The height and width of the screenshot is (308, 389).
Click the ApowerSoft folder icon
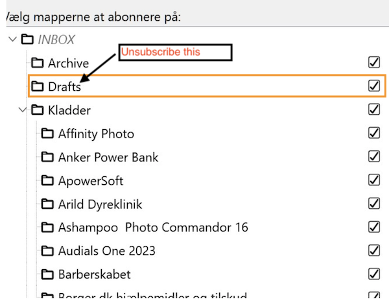(47, 181)
